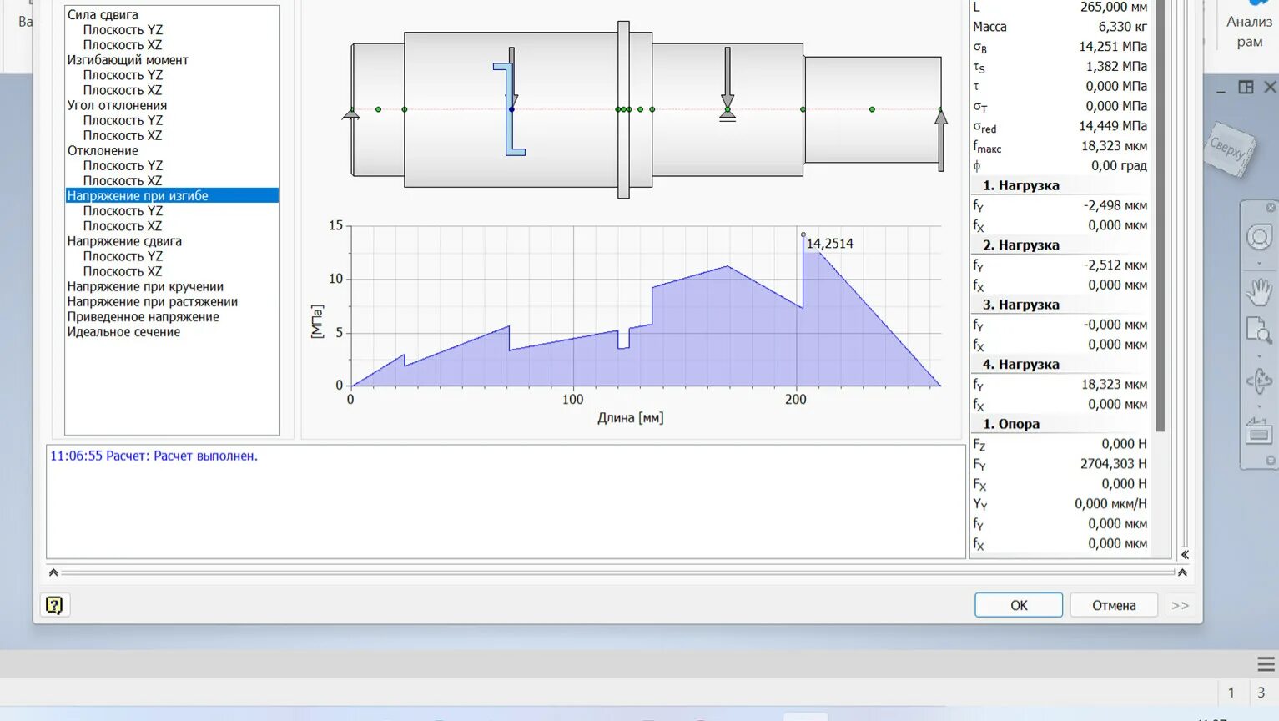Click the right-end upward load arrow
Viewport: 1279px width, 721px height.
[x=941, y=140]
